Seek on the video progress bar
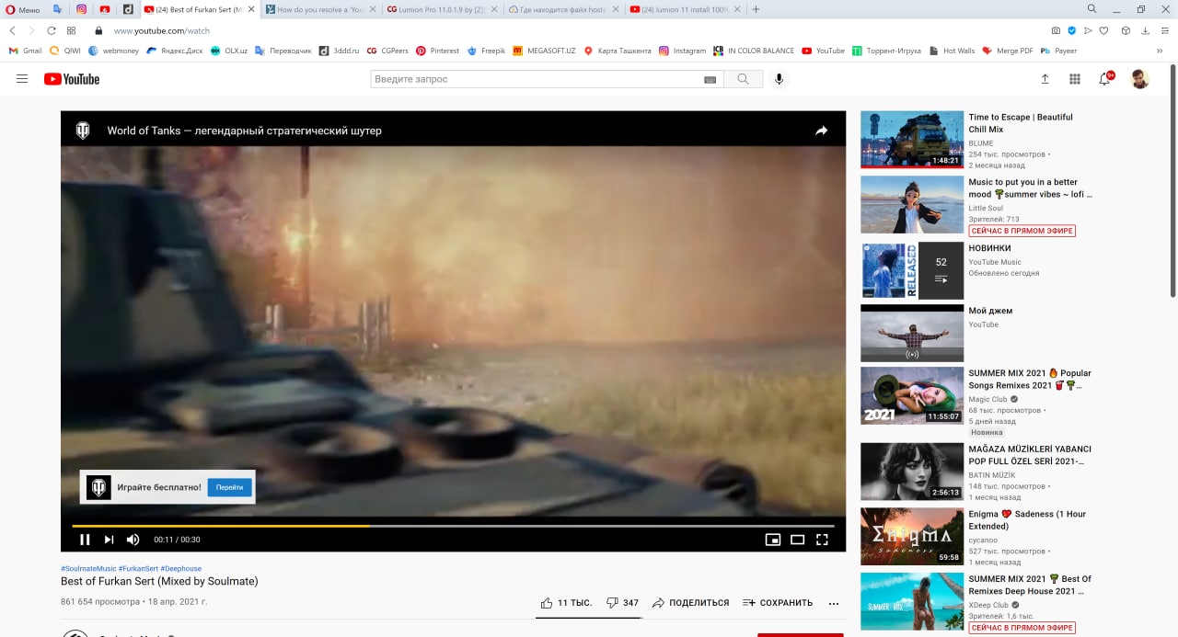Viewport: 1178px width, 637px height. click(x=453, y=526)
